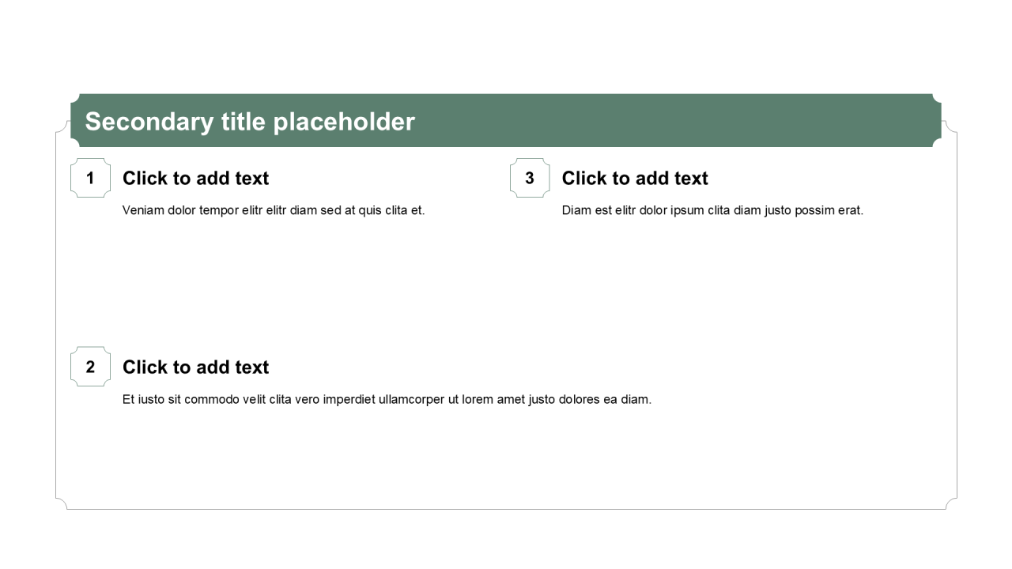
Task: Click the heading next to badge 1
Action: [x=195, y=179]
